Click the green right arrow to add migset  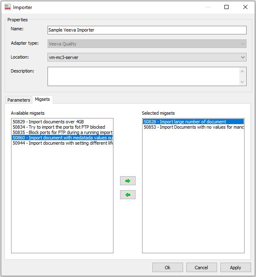(x=127, y=181)
